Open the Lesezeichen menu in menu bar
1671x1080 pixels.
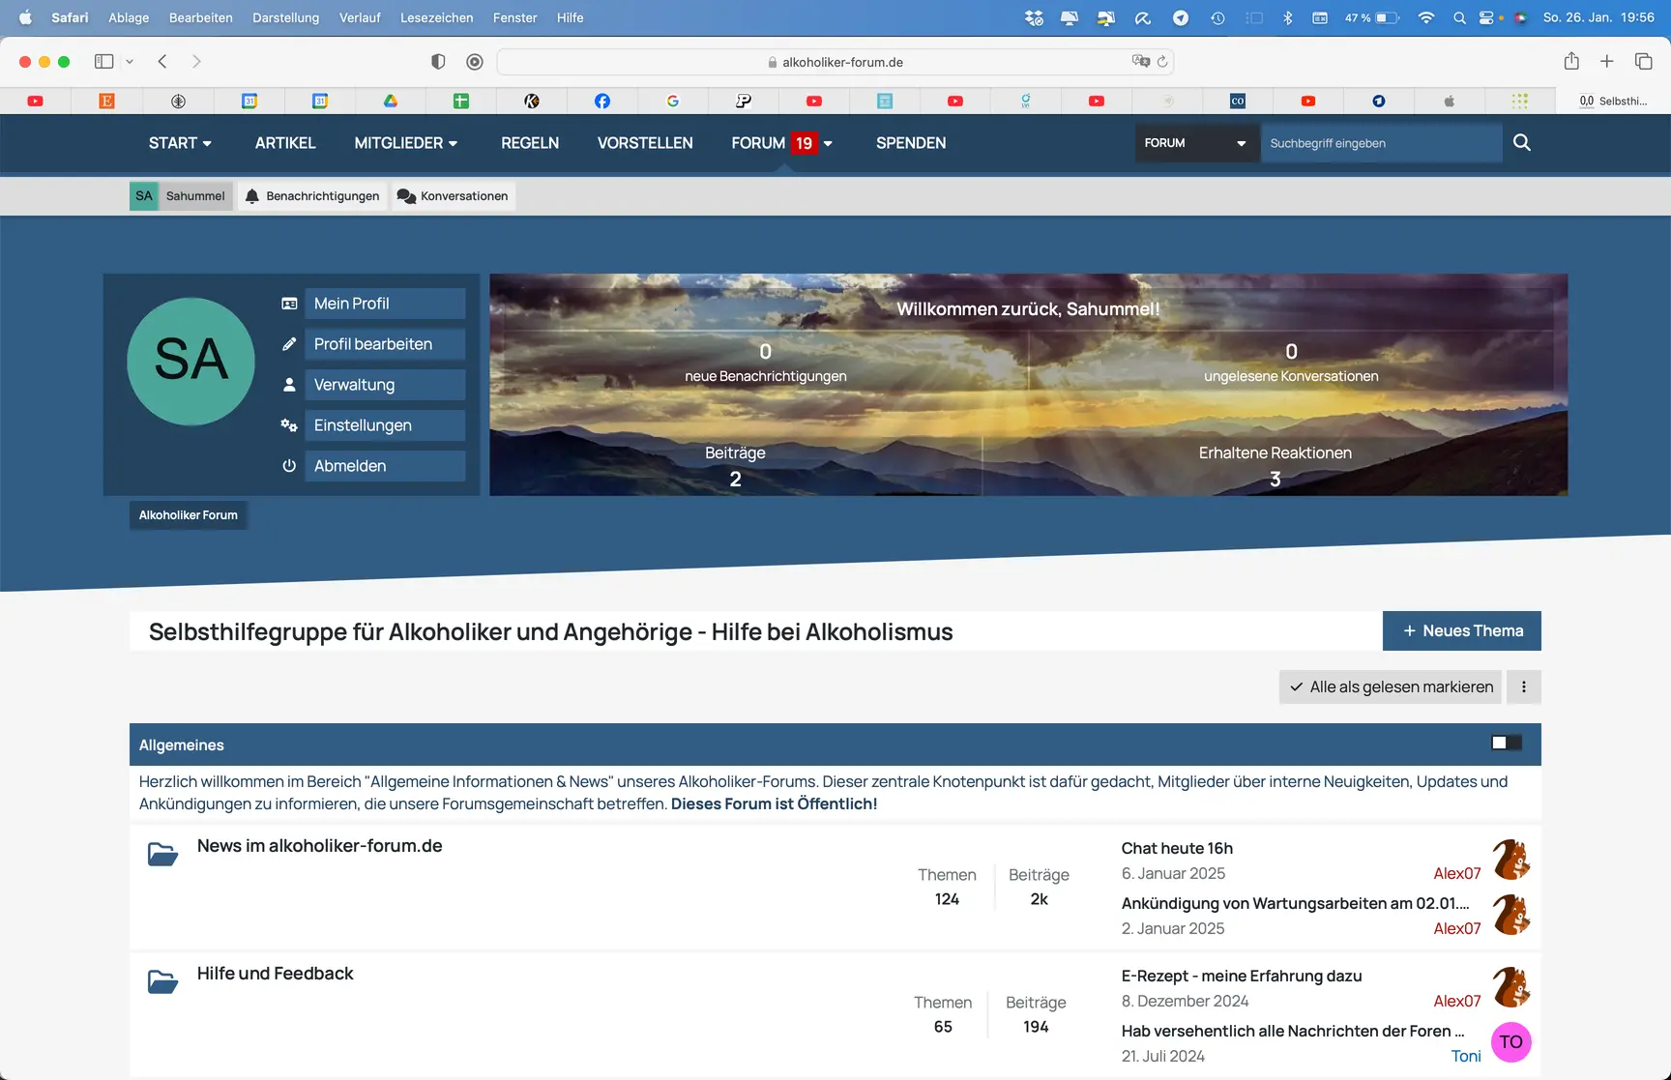[x=436, y=17]
